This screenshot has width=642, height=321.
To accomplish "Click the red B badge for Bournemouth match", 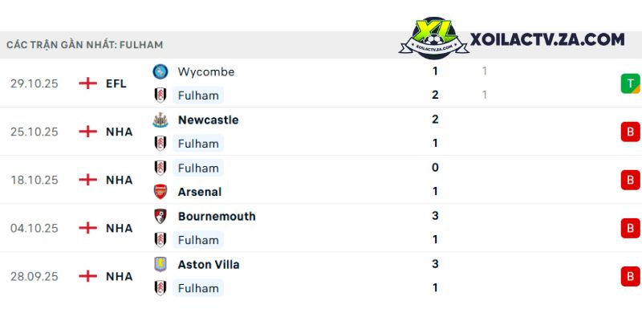I will click(630, 228).
